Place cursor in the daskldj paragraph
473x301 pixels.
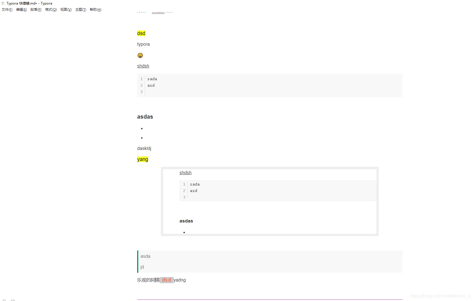[x=144, y=148]
